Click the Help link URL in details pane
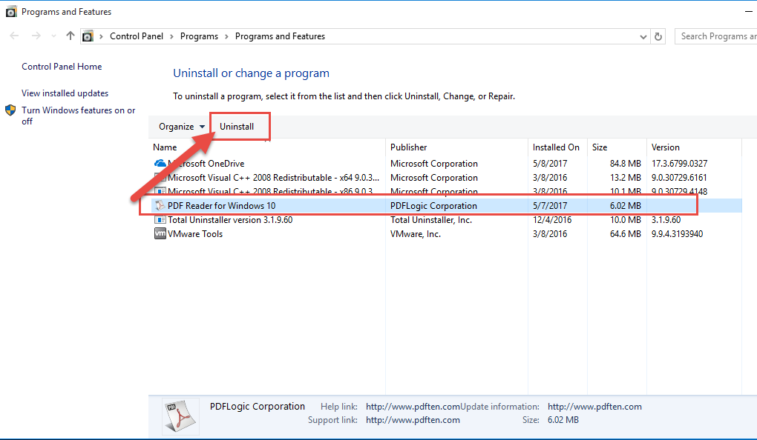 point(413,407)
